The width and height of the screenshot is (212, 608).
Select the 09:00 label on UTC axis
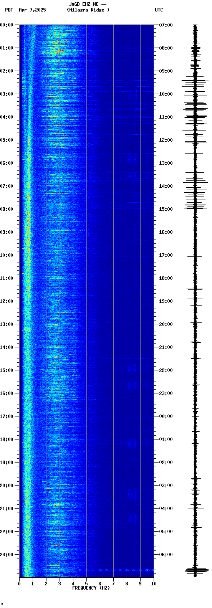pos(166,71)
